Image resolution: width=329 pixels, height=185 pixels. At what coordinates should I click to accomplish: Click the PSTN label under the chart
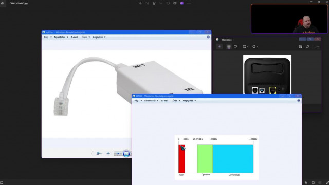tap(181, 175)
